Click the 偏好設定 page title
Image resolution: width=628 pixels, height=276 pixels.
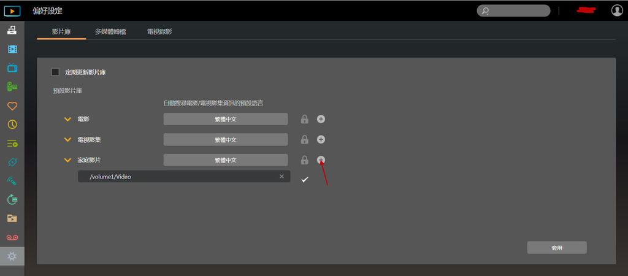click(x=48, y=11)
